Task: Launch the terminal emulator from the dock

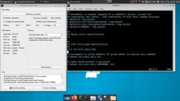Action: pos(87,98)
